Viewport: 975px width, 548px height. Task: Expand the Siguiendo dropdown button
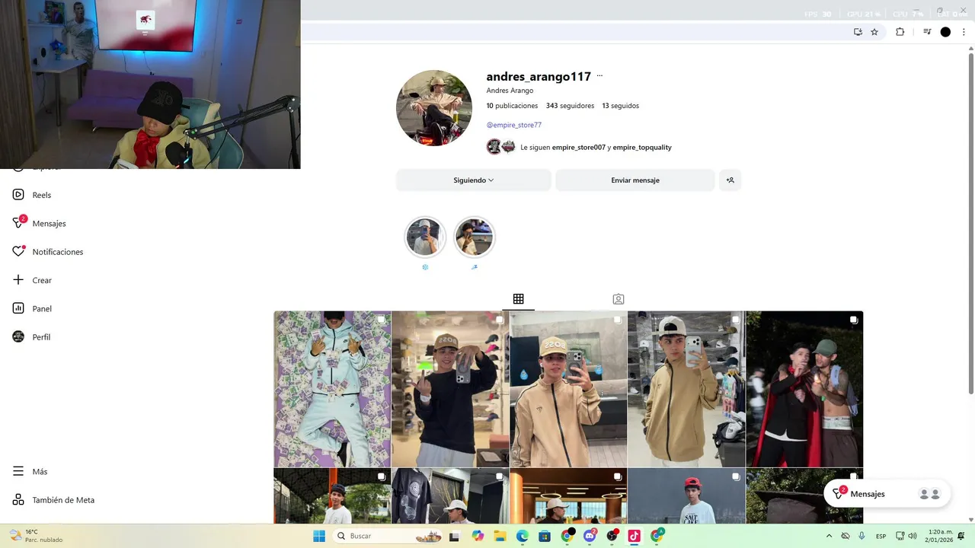473,180
